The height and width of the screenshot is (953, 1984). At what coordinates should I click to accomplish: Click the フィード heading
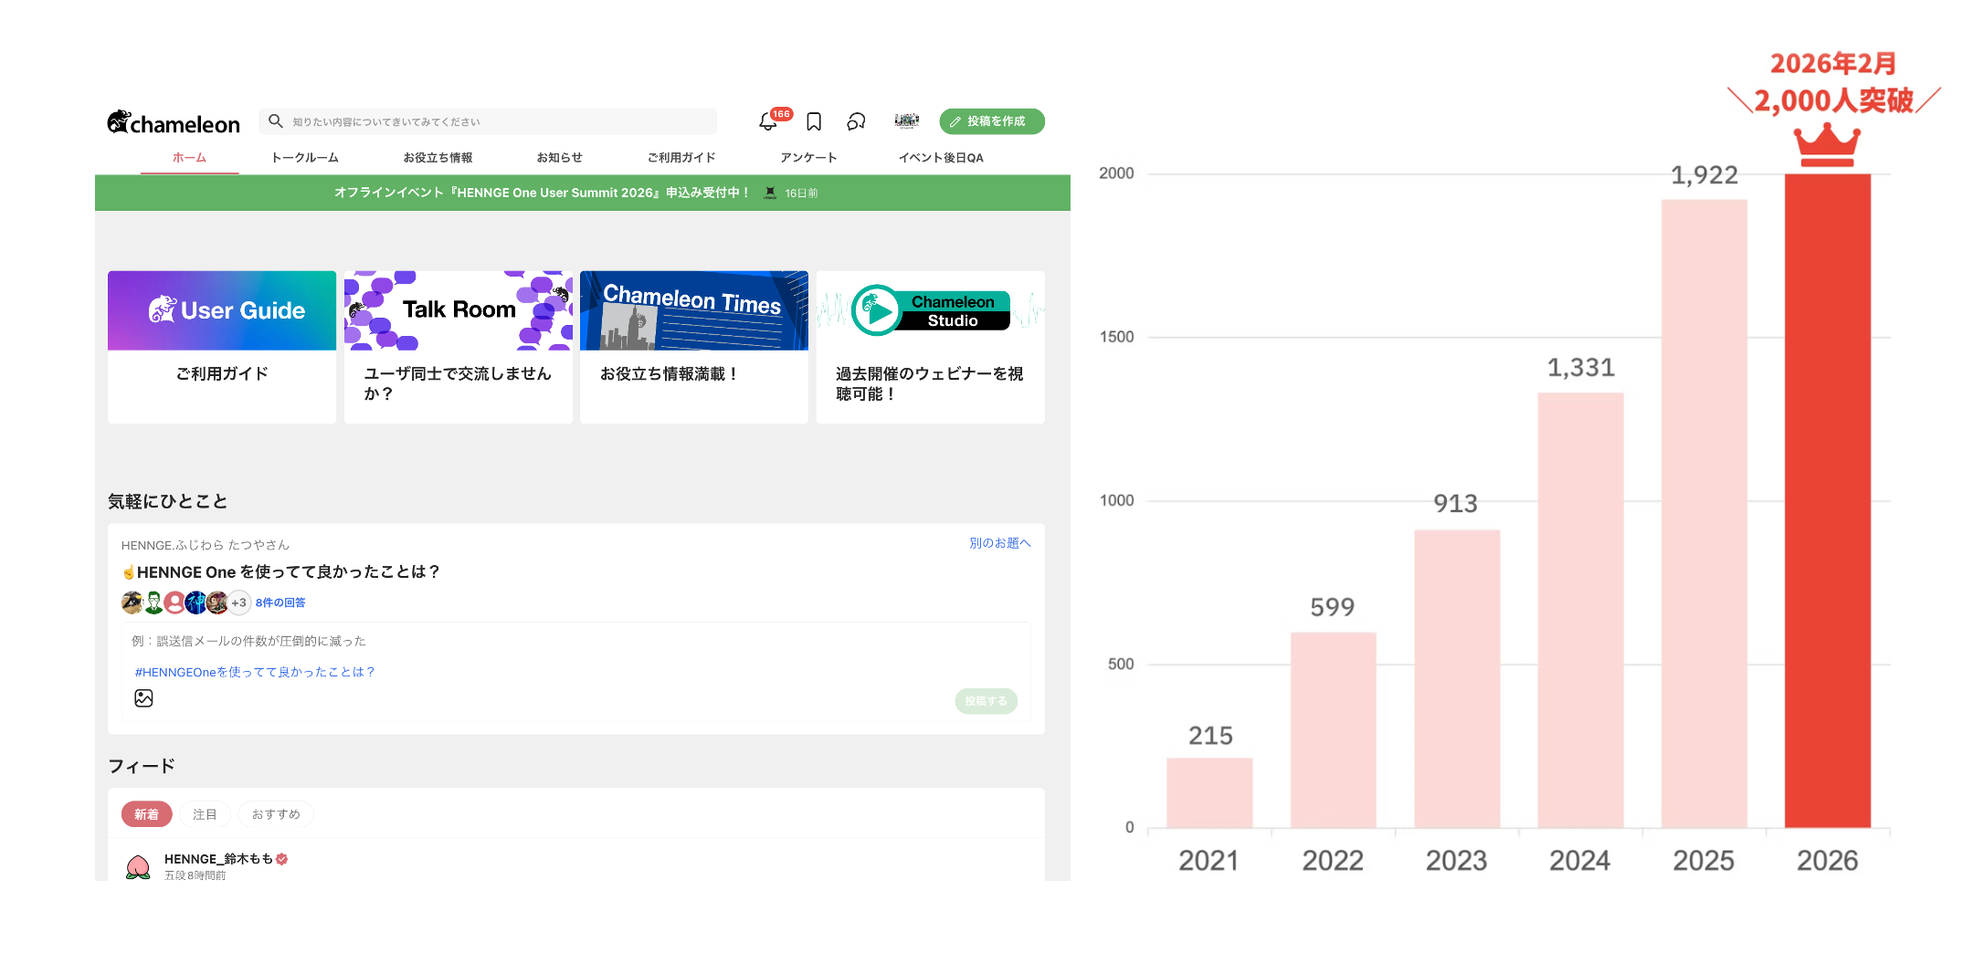[x=142, y=766]
